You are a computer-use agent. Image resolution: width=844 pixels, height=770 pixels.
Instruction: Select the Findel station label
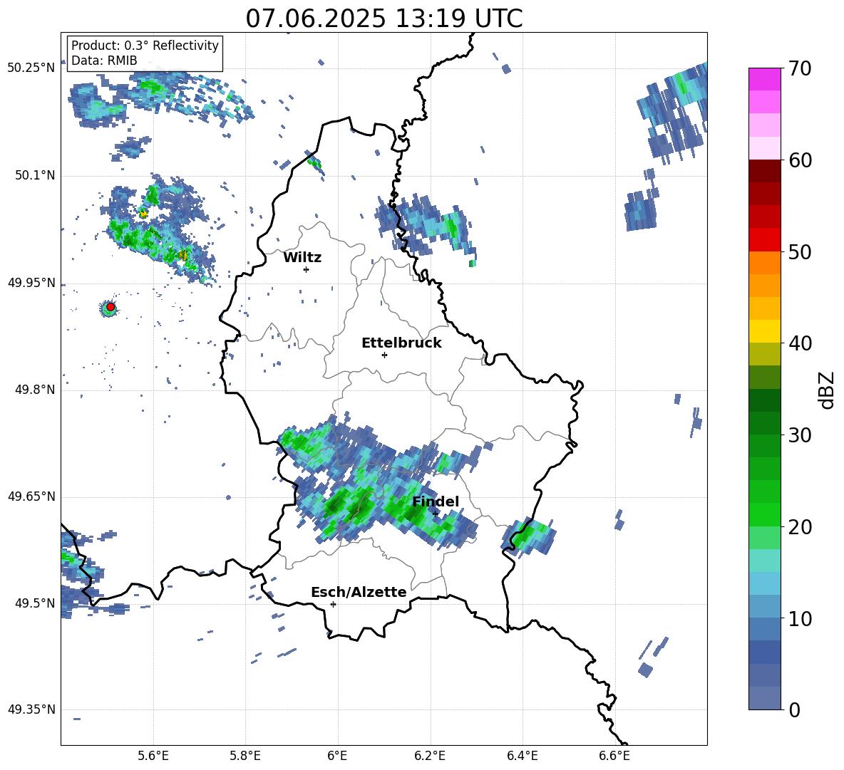pos(436,501)
